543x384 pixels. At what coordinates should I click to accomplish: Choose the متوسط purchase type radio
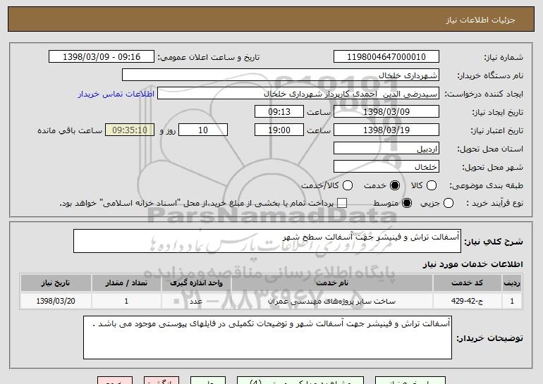pos(407,203)
